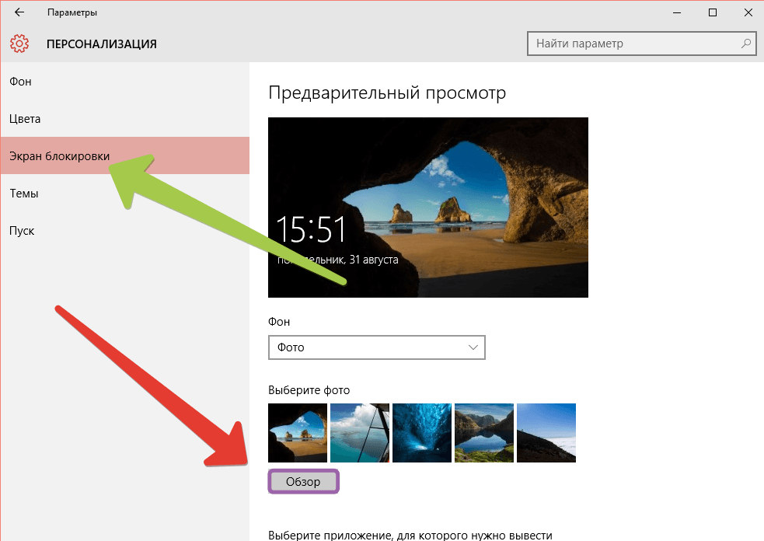Open the 'Фон' sidebar section
The height and width of the screenshot is (541, 764).
(124, 82)
